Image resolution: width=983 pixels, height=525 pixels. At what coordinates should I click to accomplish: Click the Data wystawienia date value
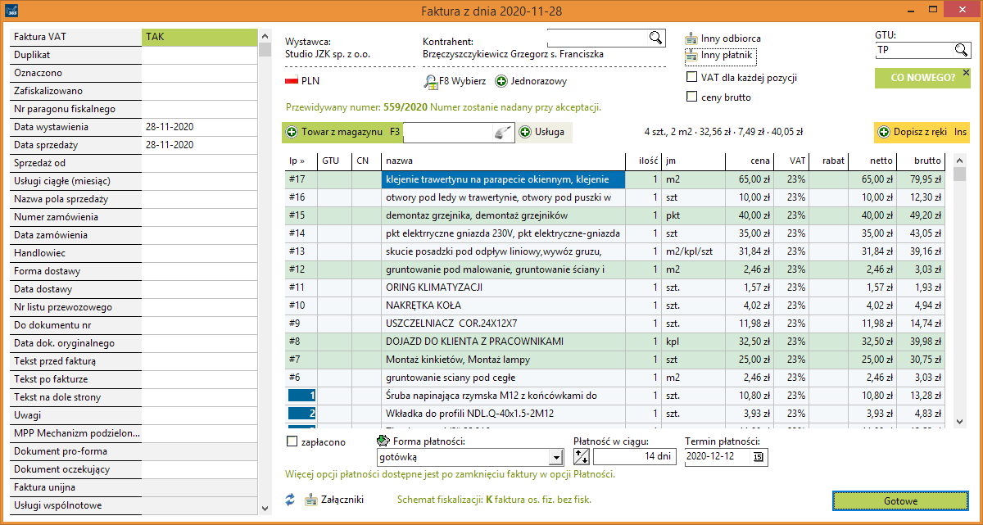click(199, 127)
